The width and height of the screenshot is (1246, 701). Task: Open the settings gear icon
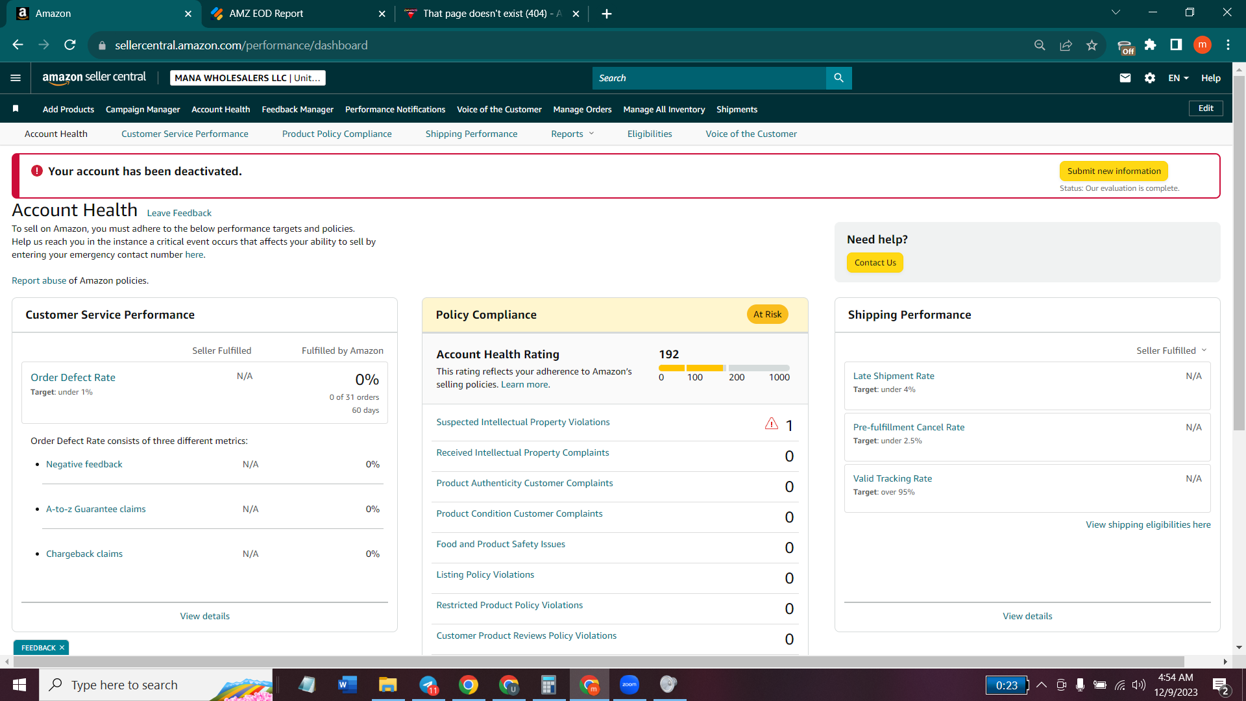[1150, 78]
